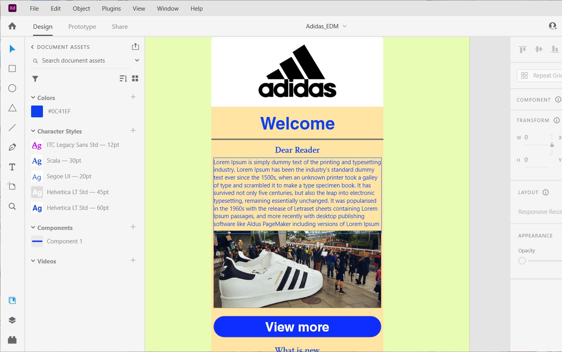Image resolution: width=562 pixels, height=352 pixels.
Task: Open the Libraries panel icon
Action: tap(12, 300)
